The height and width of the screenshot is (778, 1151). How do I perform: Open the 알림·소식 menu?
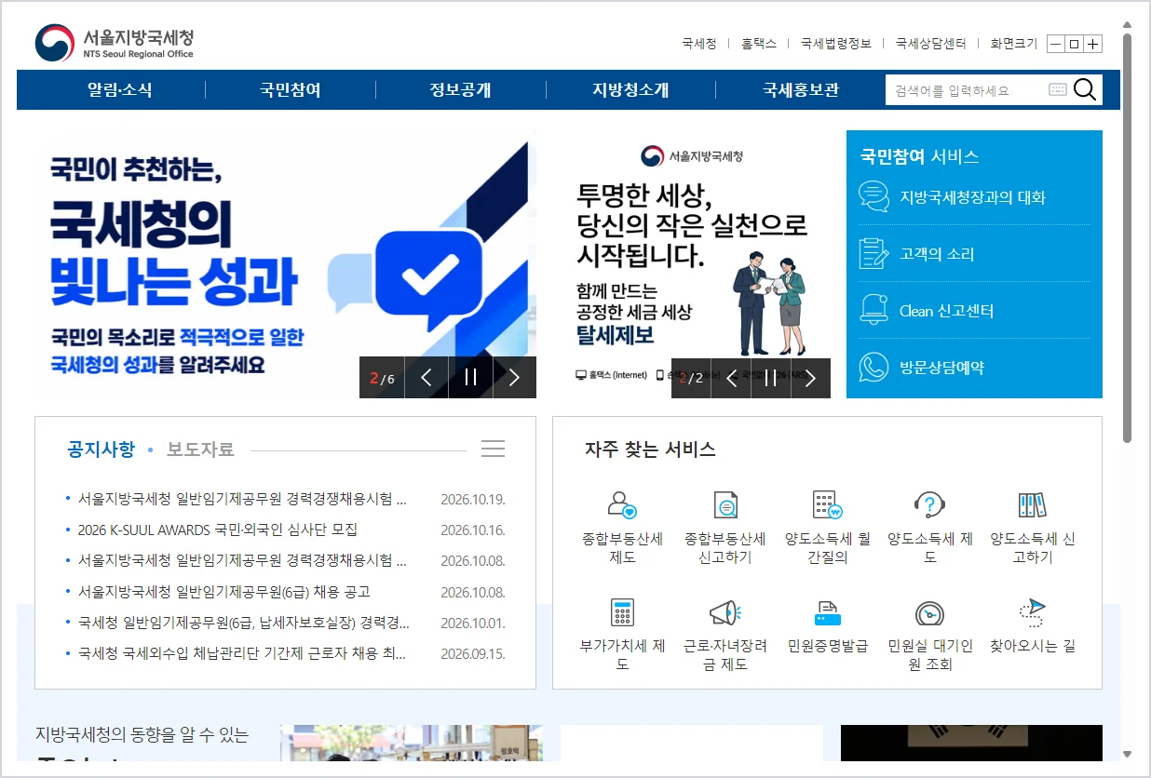pos(120,90)
